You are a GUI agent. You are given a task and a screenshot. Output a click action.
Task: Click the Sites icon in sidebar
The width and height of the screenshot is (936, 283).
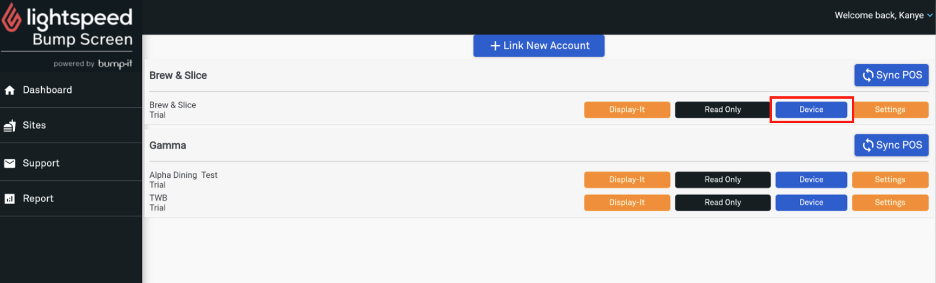click(x=10, y=125)
